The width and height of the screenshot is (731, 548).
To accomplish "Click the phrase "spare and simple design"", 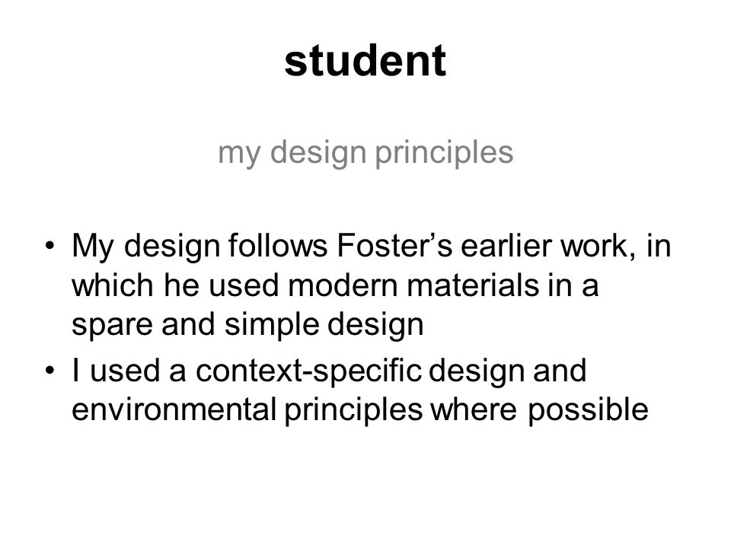I will pos(247,325).
